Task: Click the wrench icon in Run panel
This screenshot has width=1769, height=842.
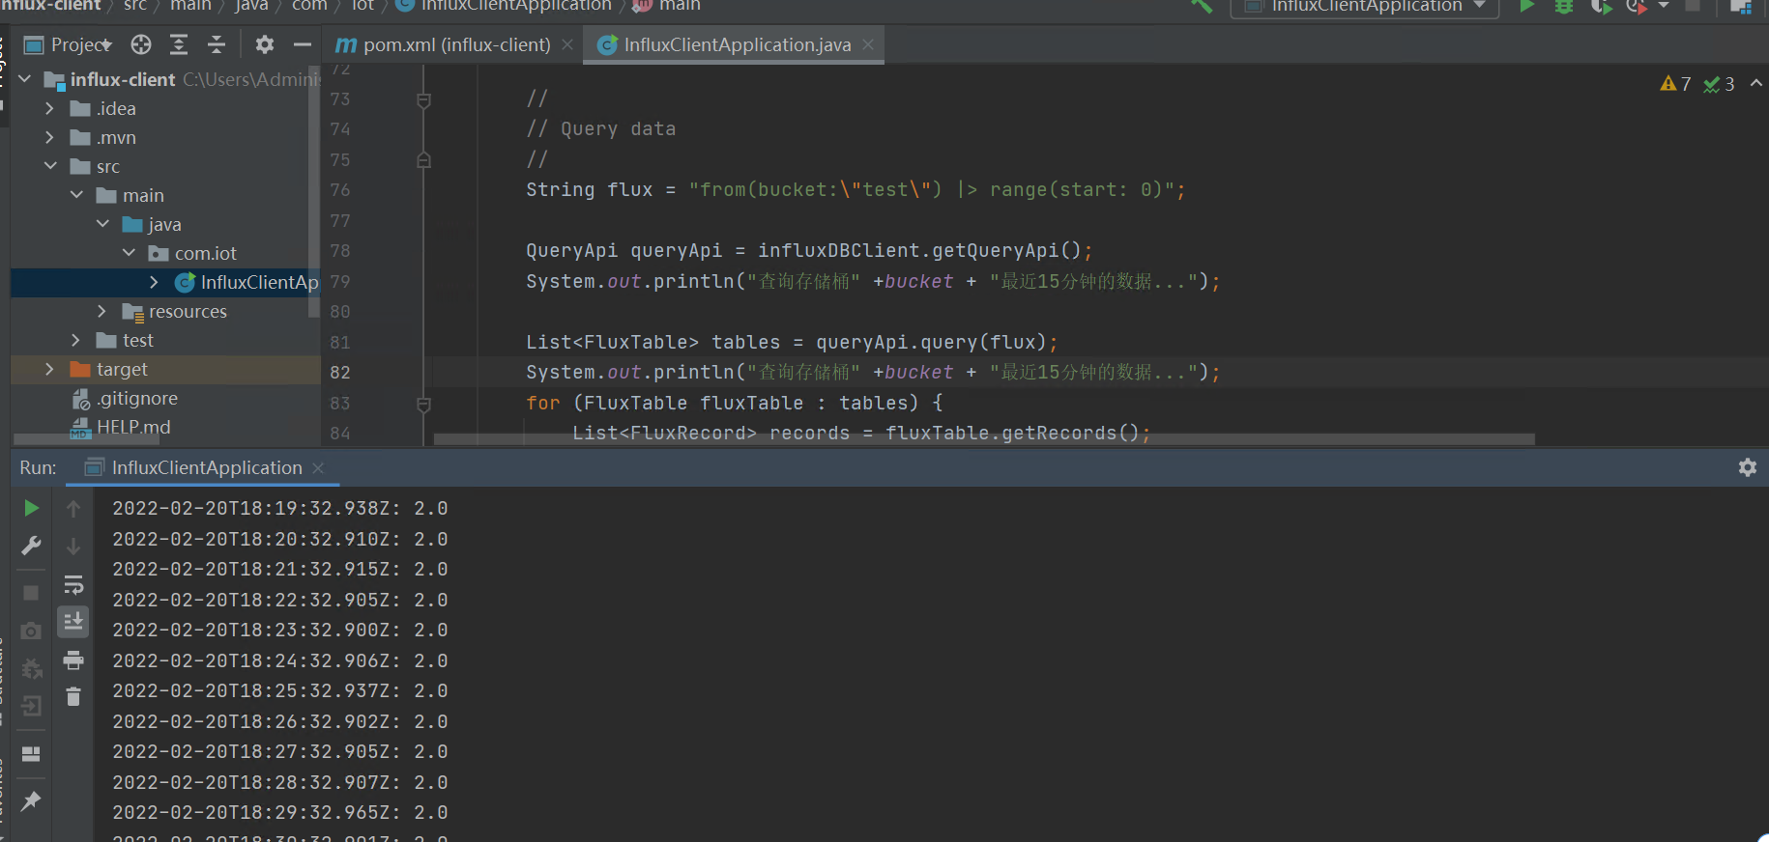Action: (31, 547)
